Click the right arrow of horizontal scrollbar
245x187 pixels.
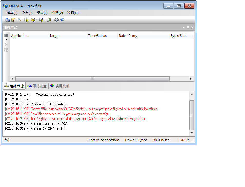191,79
